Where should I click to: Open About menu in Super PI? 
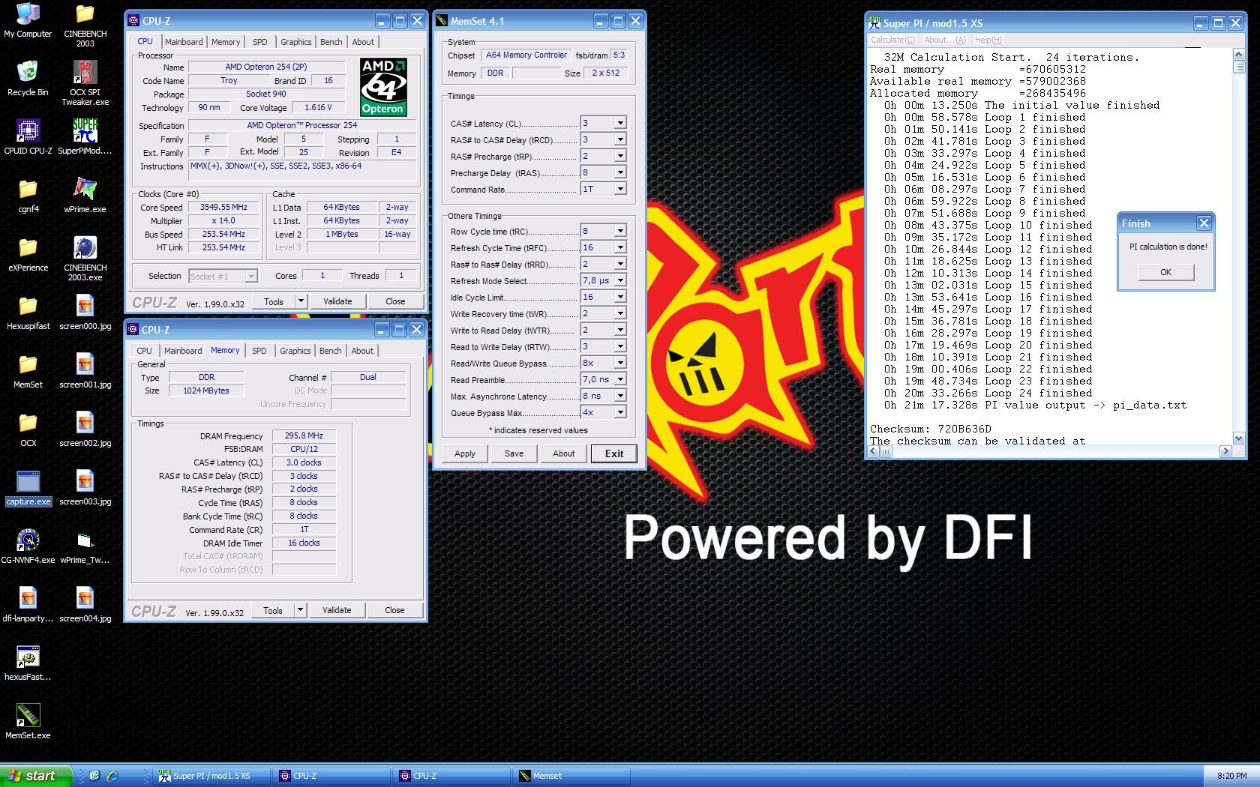pos(944,40)
